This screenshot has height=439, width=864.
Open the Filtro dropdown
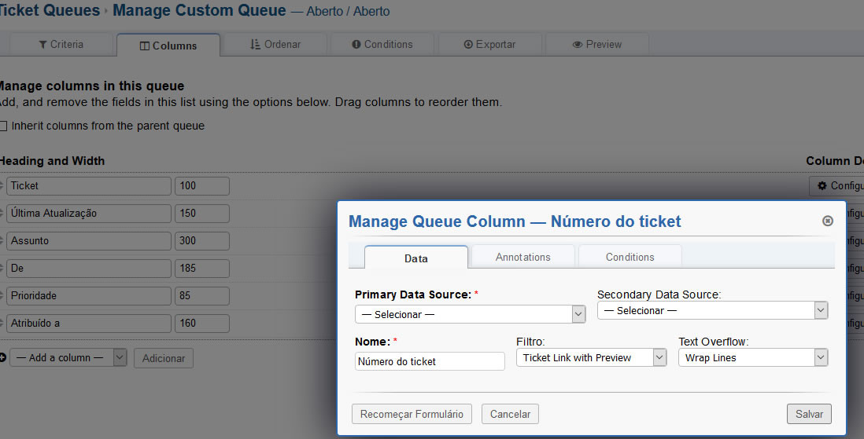tap(591, 357)
